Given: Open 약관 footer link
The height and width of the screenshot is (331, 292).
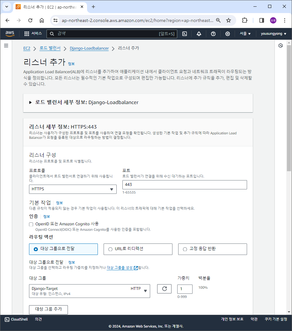Looking at the screenshot, I should click(x=254, y=319).
